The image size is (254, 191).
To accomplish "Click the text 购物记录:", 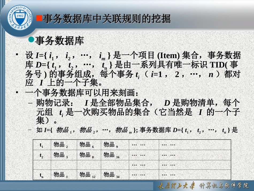I will 55,103.
